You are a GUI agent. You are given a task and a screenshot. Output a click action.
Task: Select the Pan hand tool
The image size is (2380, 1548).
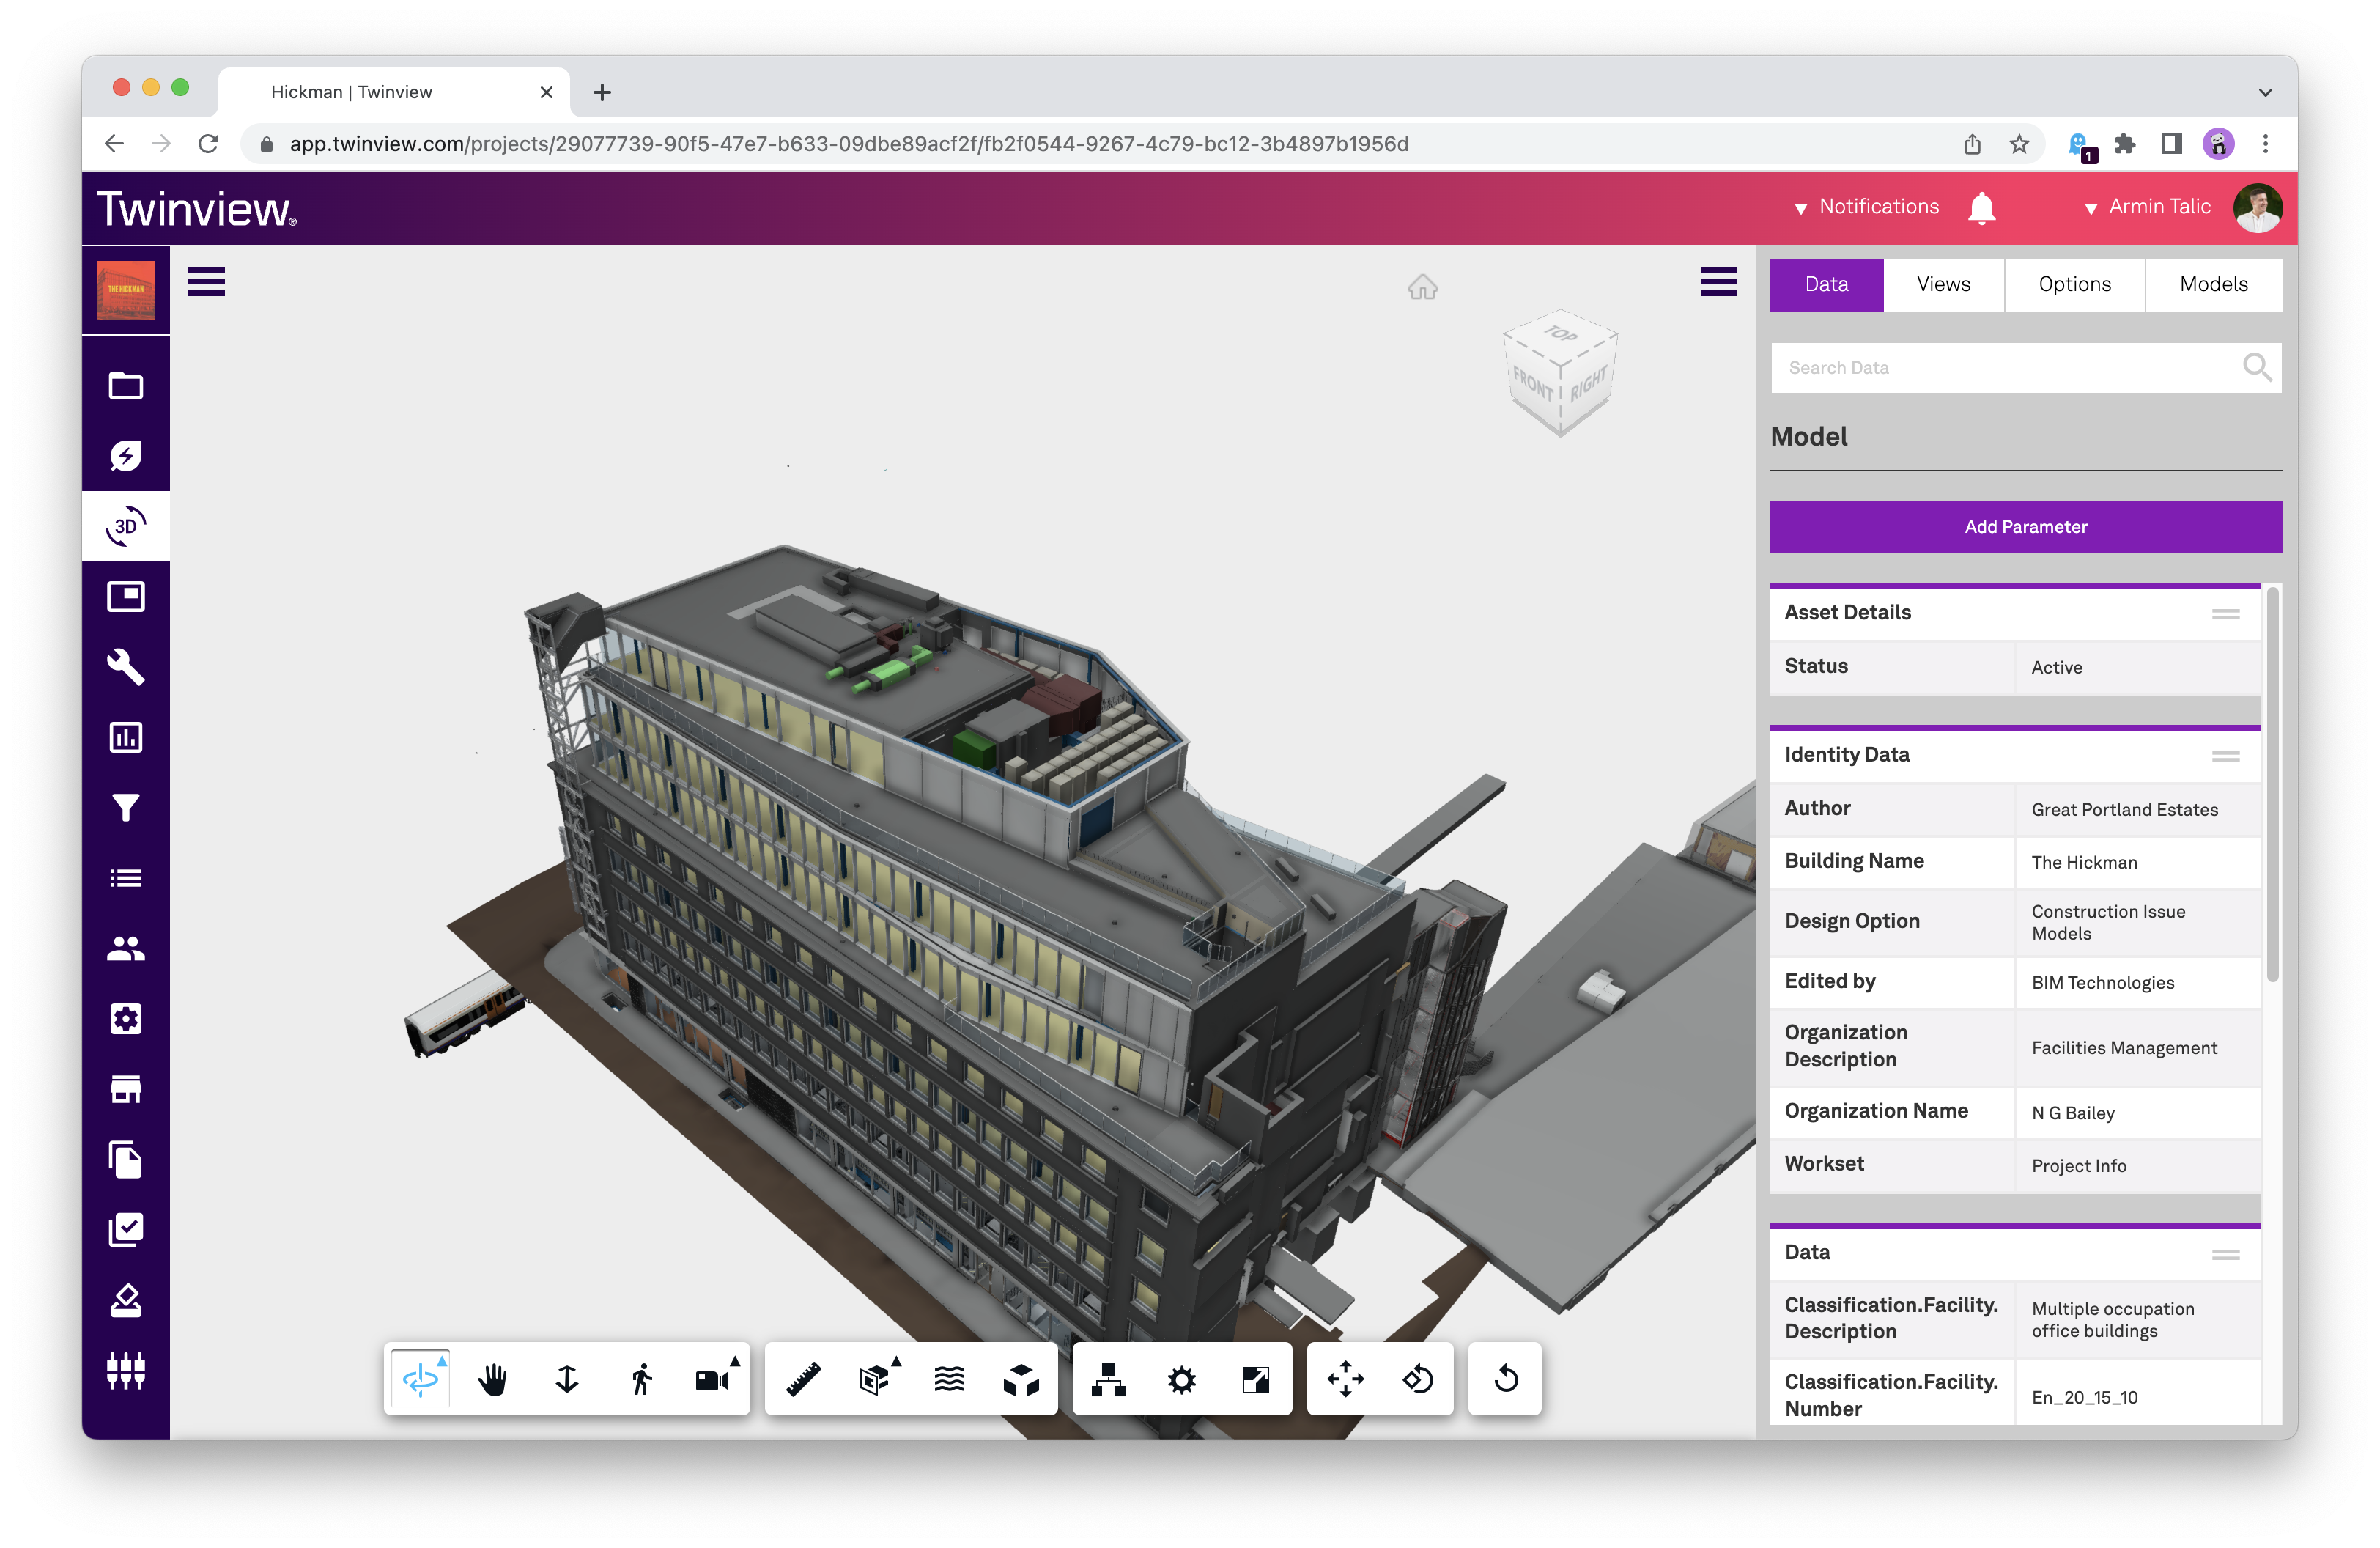pos(492,1380)
